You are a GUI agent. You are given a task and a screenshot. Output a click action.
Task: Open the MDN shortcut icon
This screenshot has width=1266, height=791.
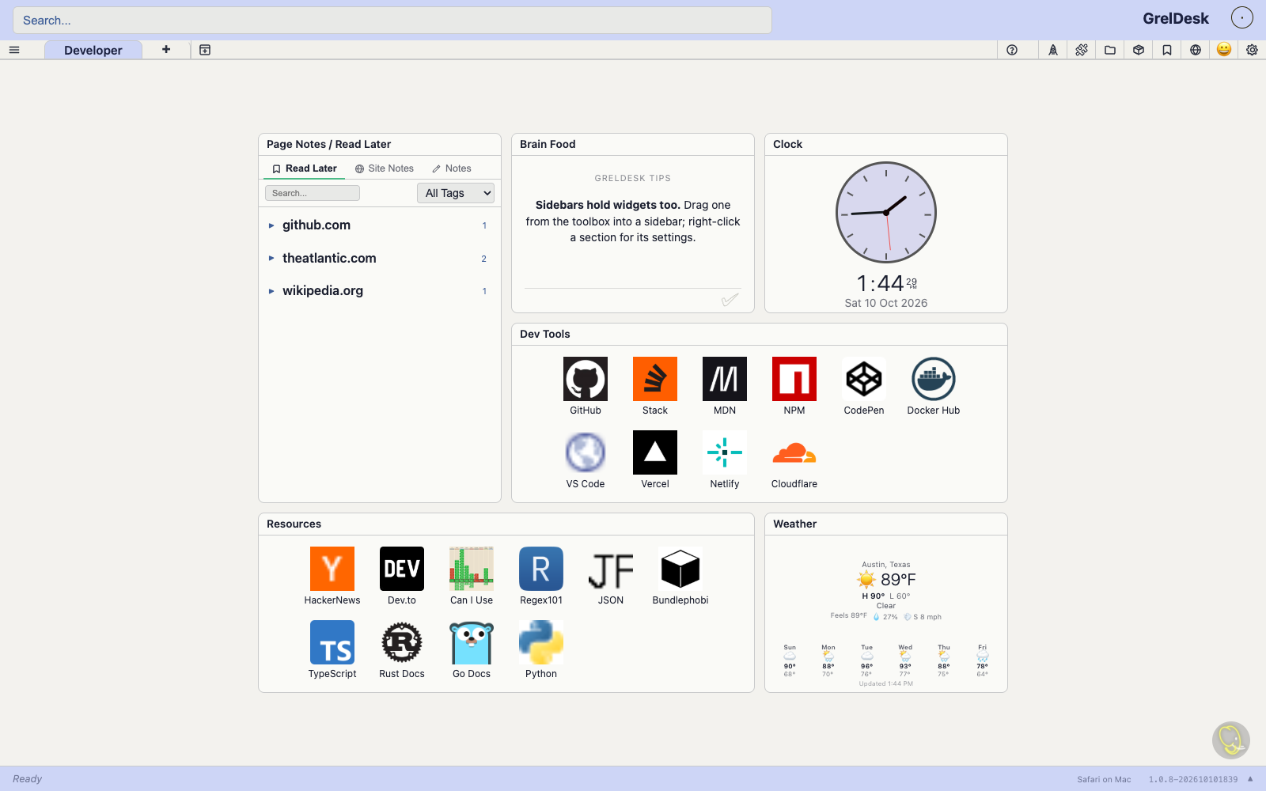point(725,379)
